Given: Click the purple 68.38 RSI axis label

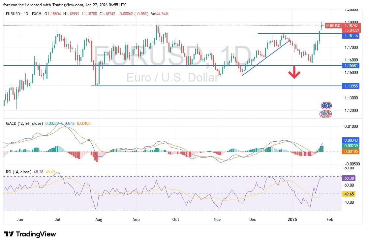Looking at the screenshot, I should [350, 178].
